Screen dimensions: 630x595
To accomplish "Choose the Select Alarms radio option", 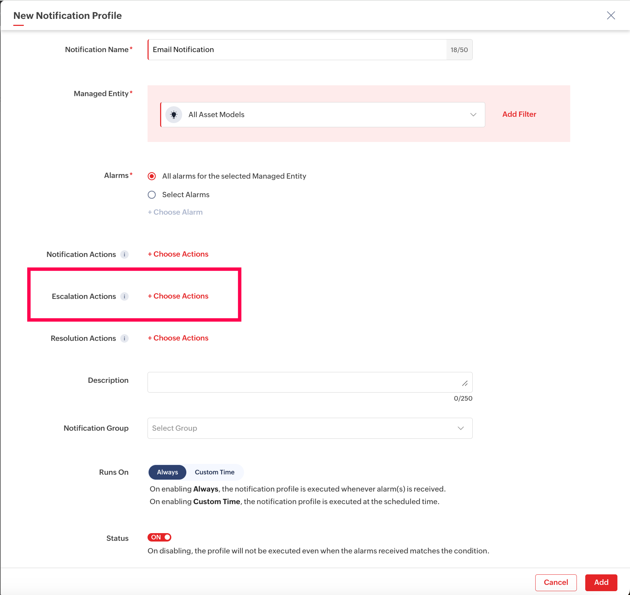I will tap(152, 195).
